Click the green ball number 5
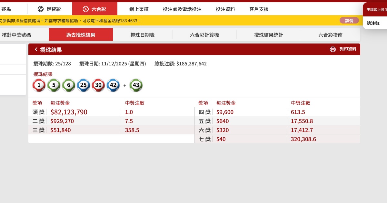 pyautogui.click(x=54, y=85)
